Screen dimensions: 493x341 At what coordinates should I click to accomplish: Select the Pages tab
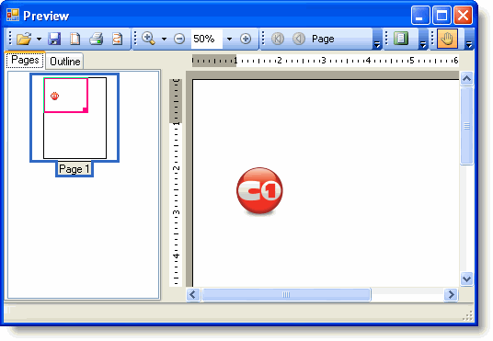point(25,60)
